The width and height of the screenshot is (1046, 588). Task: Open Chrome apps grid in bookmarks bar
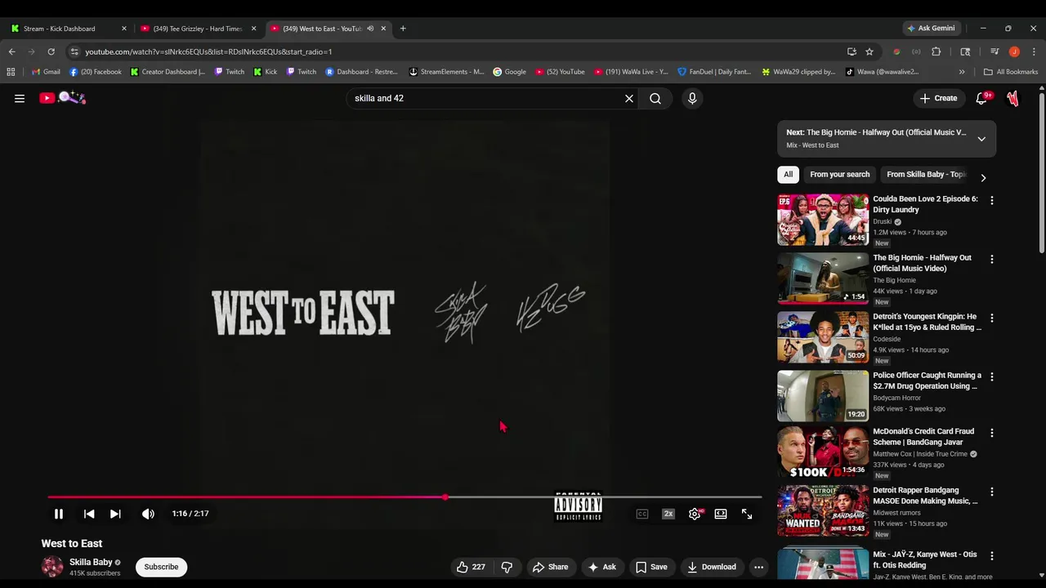point(11,72)
